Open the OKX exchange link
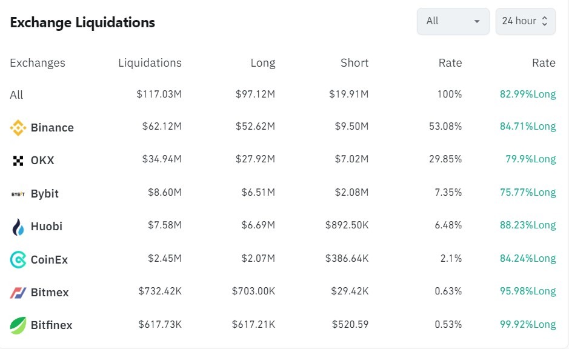Screen dimensions: 569x349 coord(42,161)
